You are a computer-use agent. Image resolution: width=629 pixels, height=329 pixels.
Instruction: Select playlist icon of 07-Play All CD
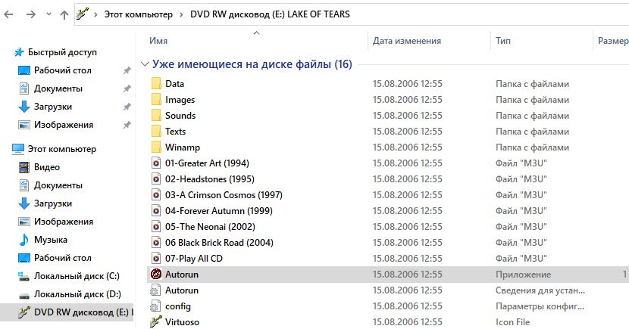click(x=156, y=259)
